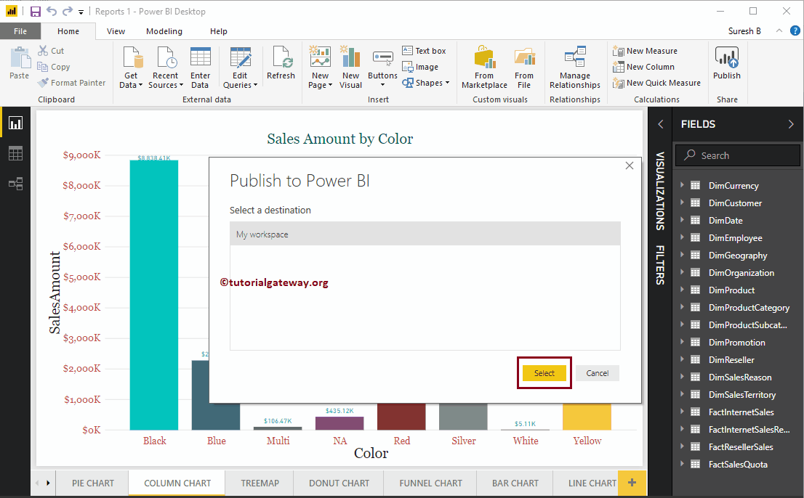
Task: Open the BAR CHART page tab
Action: (x=515, y=483)
